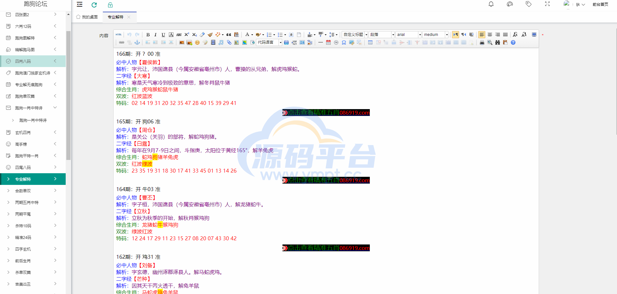Open the 代码语言 code language dropdown
The width and height of the screenshot is (617, 294).
(270, 42)
